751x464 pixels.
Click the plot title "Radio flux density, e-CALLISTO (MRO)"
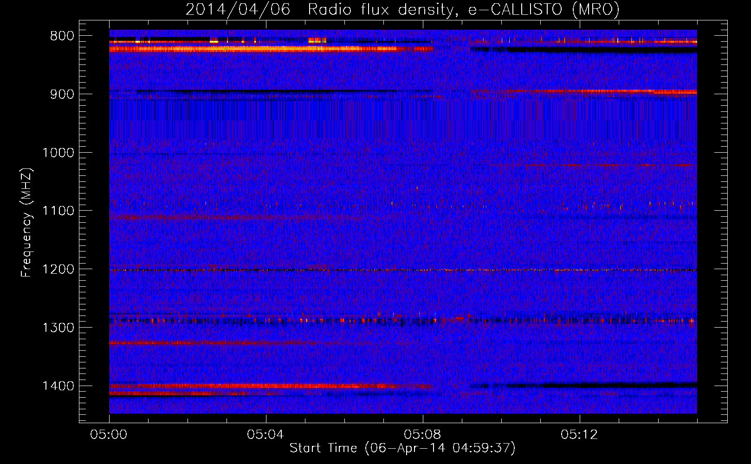pos(463,9)
